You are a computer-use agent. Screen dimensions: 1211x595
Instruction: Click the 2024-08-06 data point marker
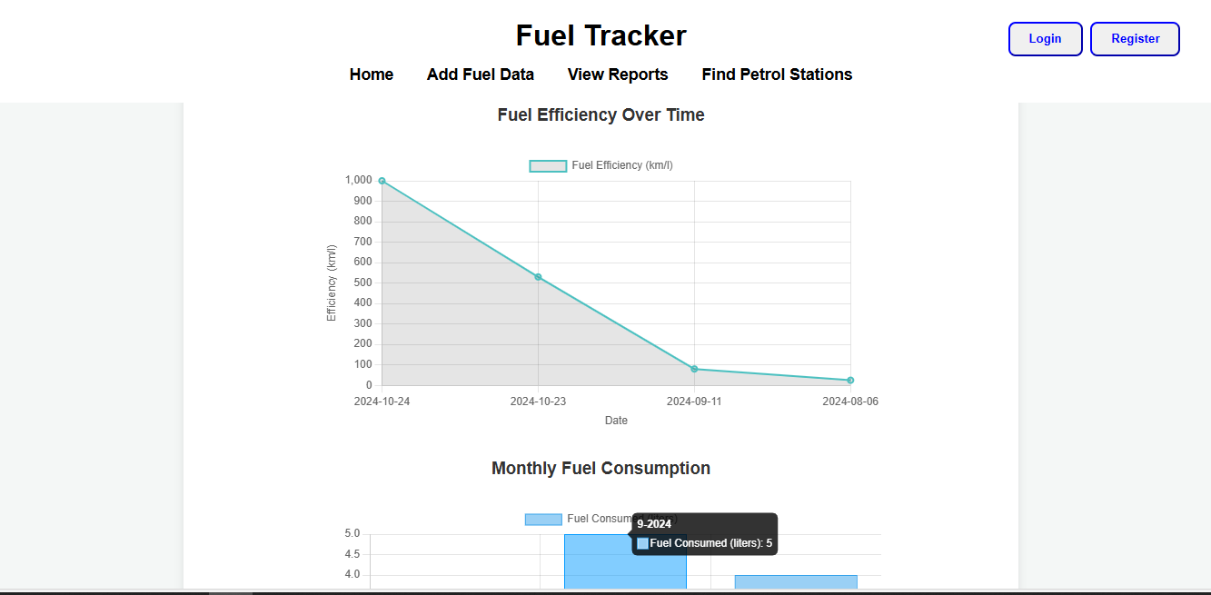(850, 381)
